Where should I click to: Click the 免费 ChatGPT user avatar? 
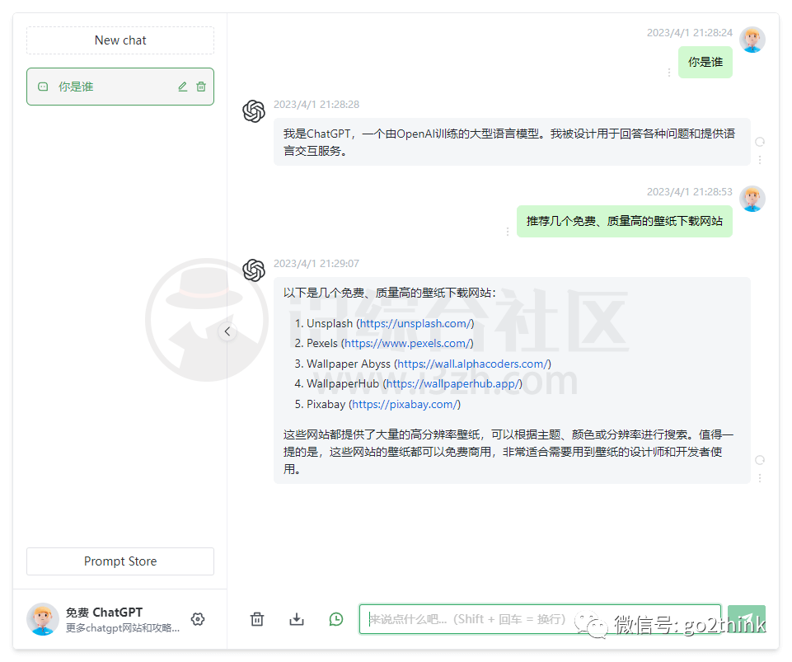tap(43, 619)
